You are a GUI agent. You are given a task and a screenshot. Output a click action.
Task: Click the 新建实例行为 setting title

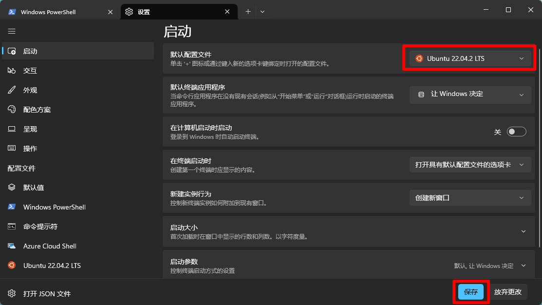[x=190, y=194]
